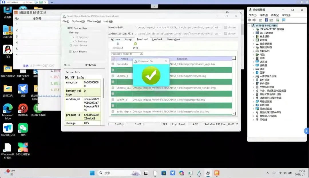The width and height of the screenshot is (309, 178).
Task: Click the Windows Start button on taskbar
Action: pyautogui.click(x=92, y=173)
